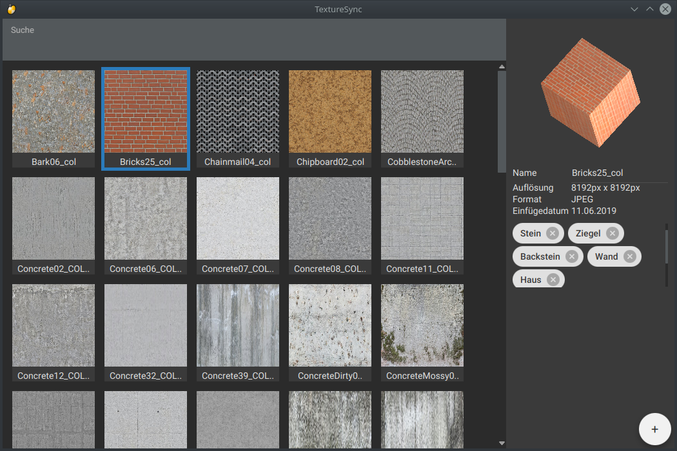Select the Concrete12_COL.. texture thumbnail
The image size is (677, 451).
(x=54, y=332)
